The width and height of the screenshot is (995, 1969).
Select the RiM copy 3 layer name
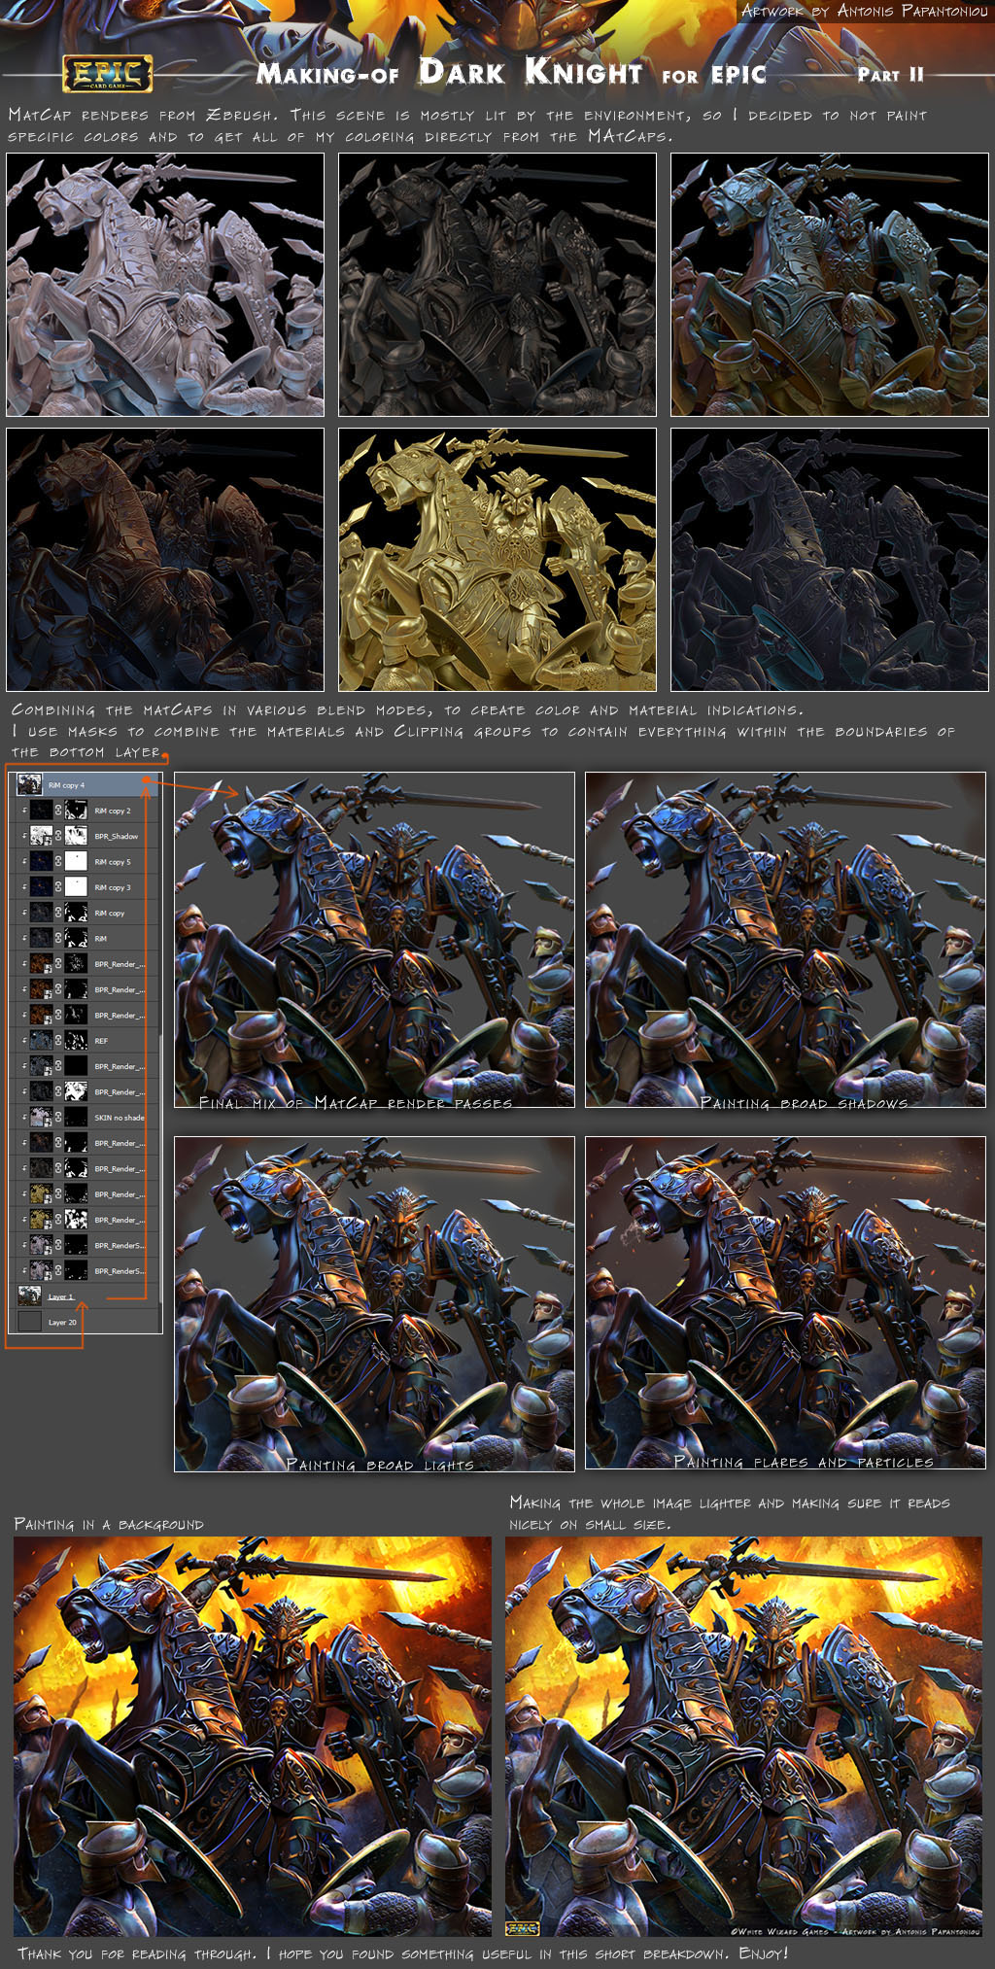coord(112,886)
